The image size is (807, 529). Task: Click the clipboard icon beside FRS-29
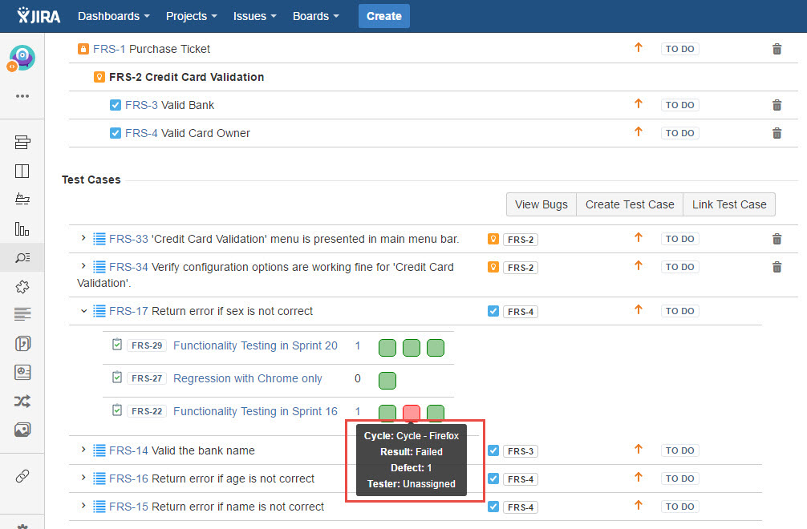[x=117, y=345]
